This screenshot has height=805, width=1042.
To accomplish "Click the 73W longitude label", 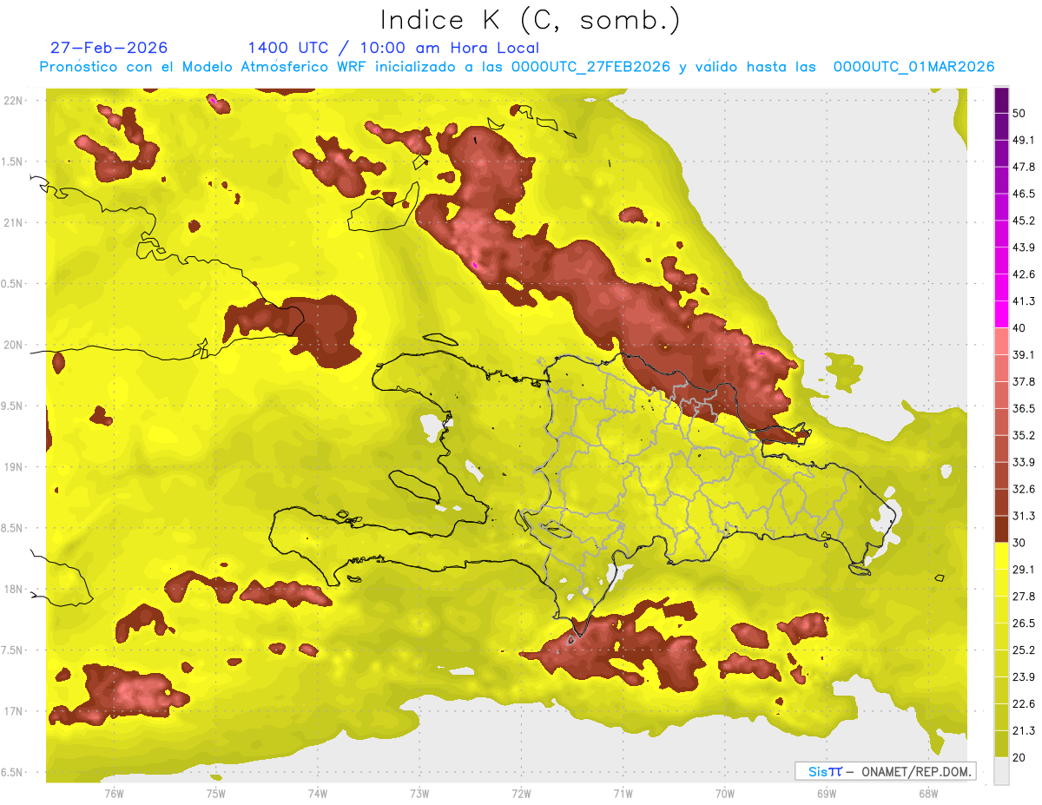I will 419,793.
